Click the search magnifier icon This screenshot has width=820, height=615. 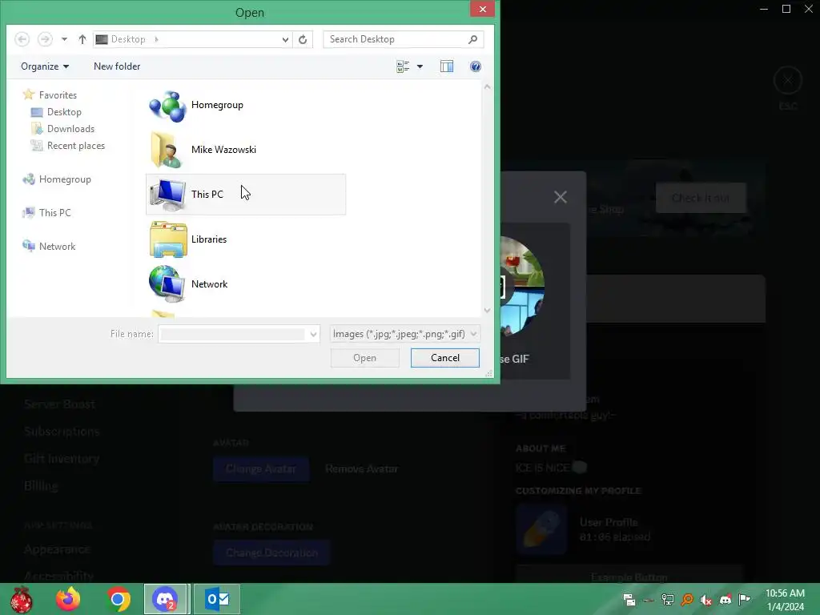(472, 39)
